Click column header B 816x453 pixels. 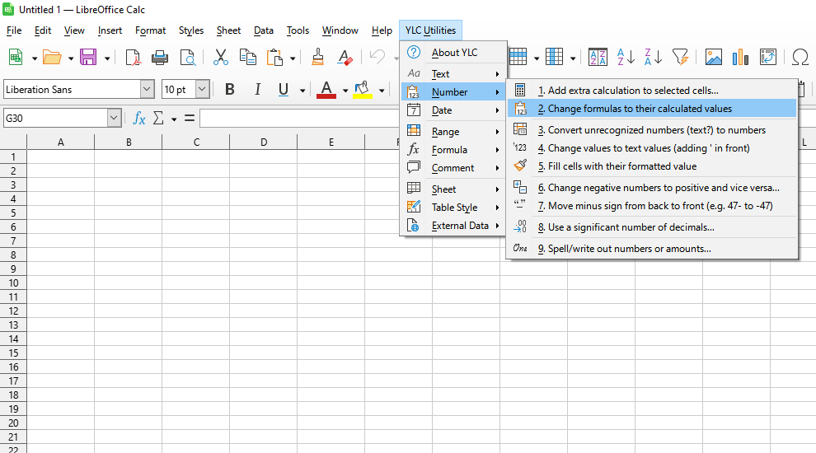click(x=129, y=142)
